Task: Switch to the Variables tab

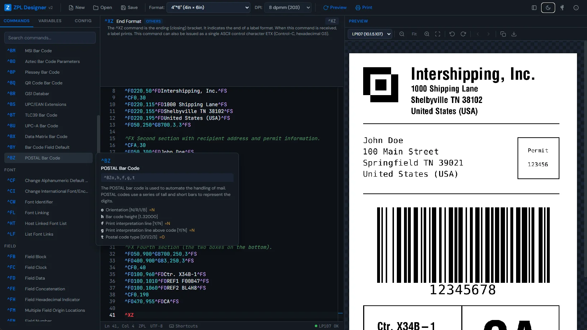Action: click(50, 21)
